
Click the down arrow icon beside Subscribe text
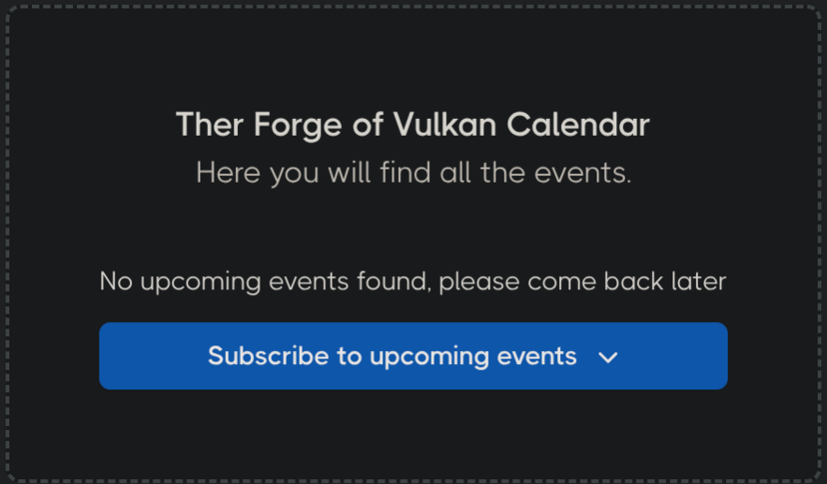608,357
